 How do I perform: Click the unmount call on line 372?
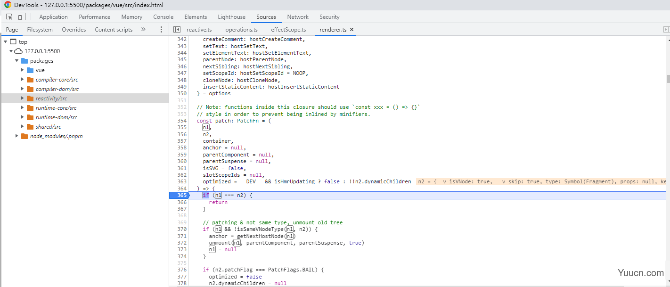(x=220, y=243)
